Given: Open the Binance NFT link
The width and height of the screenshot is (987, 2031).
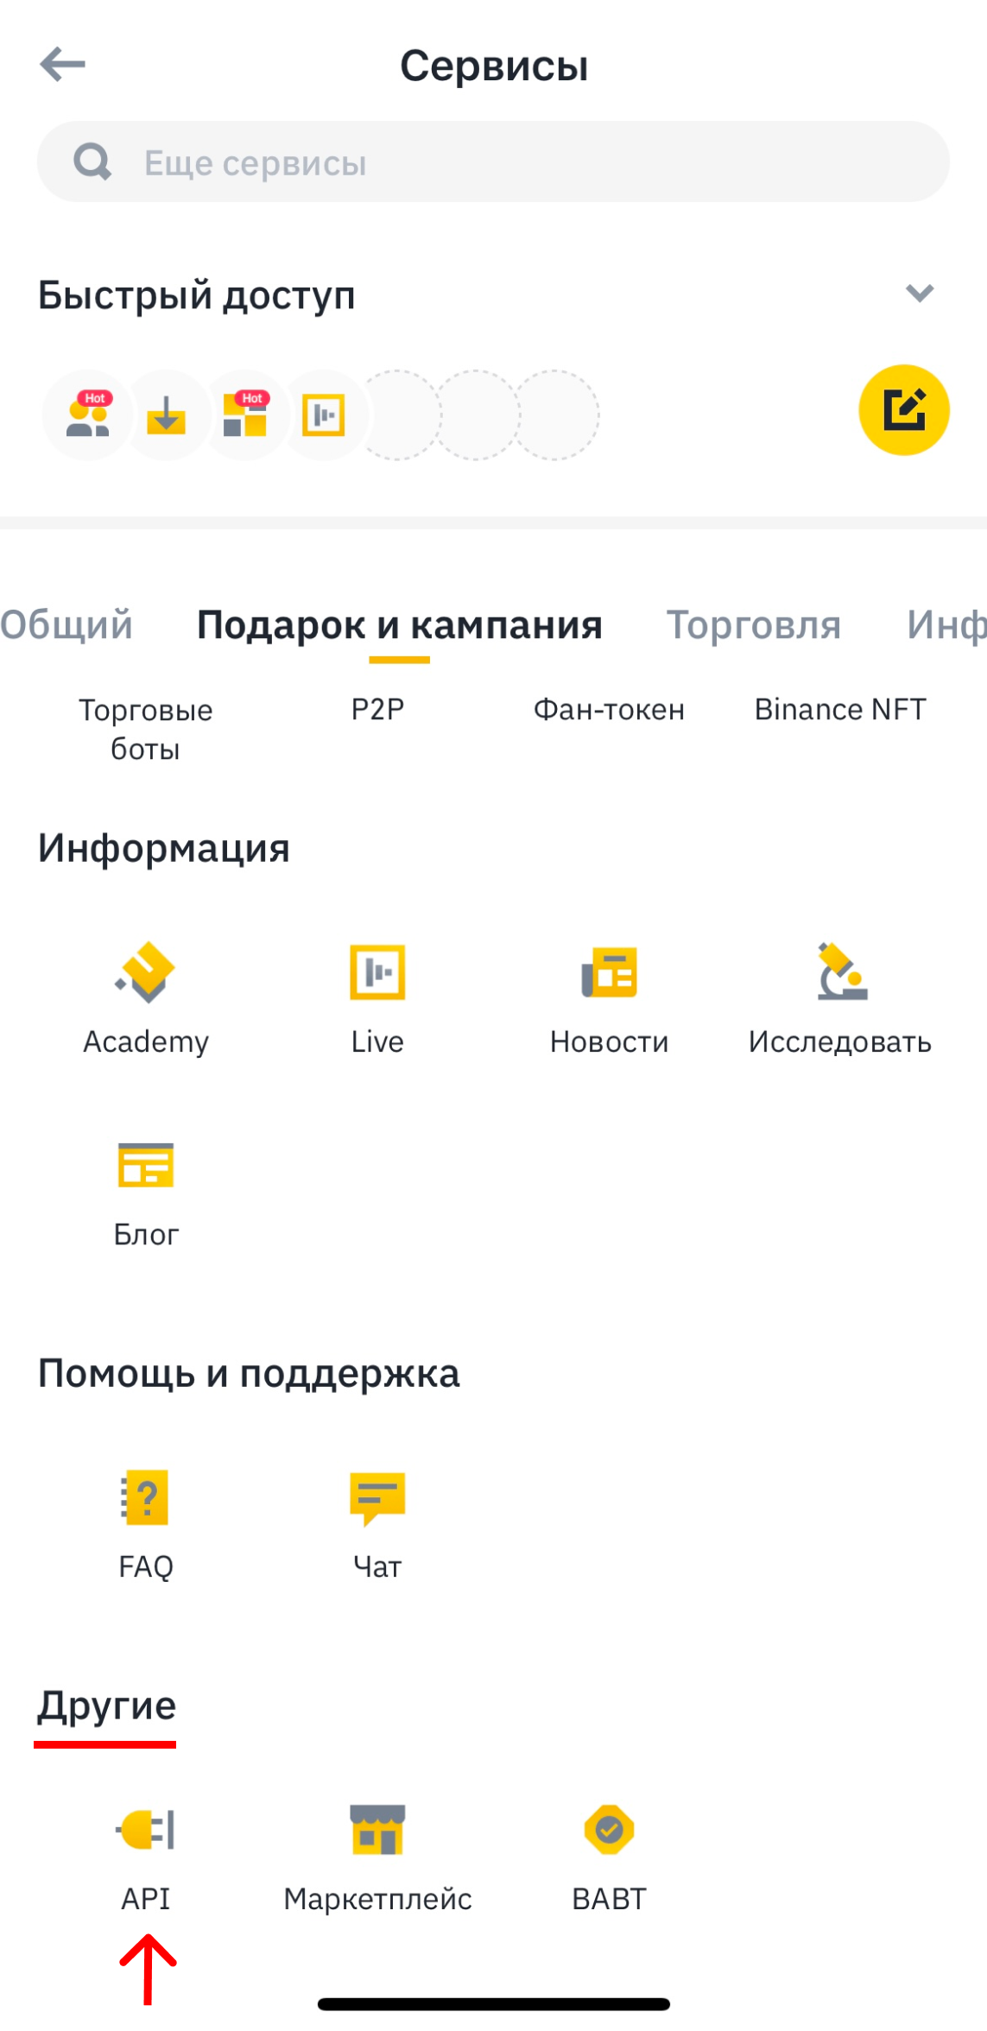Looking at the screenshot, I should (840, 710).
